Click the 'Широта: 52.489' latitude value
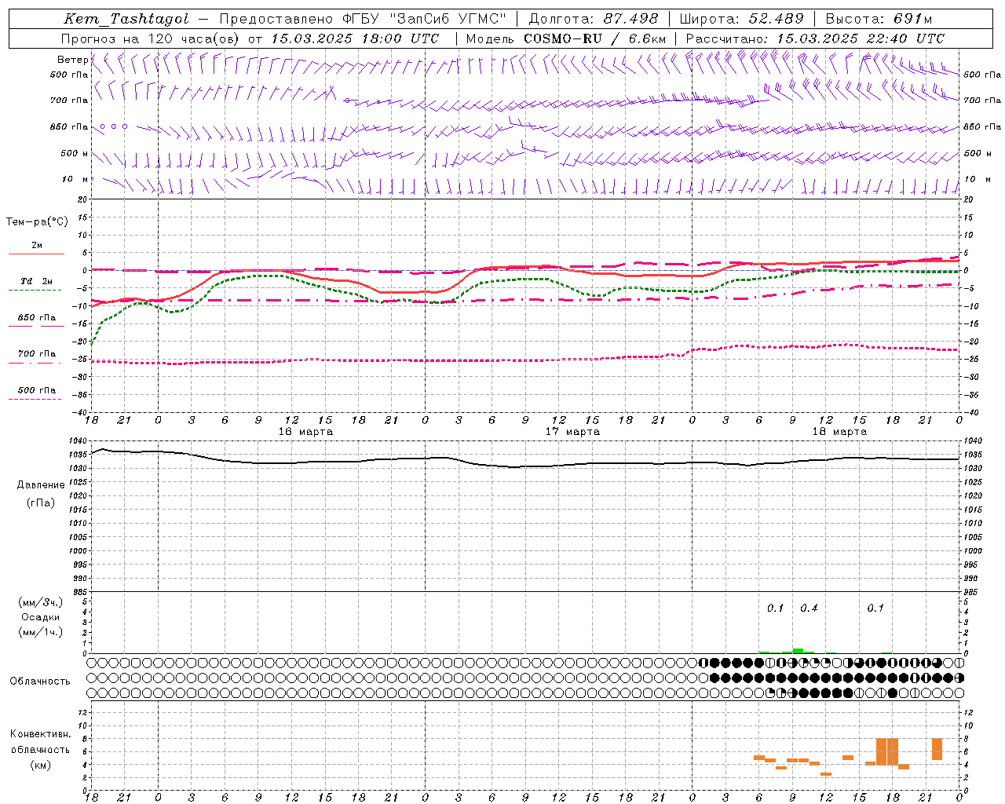Image resolution: width=1005 pixels, height=804 pixels. click(x=742, y=19)
